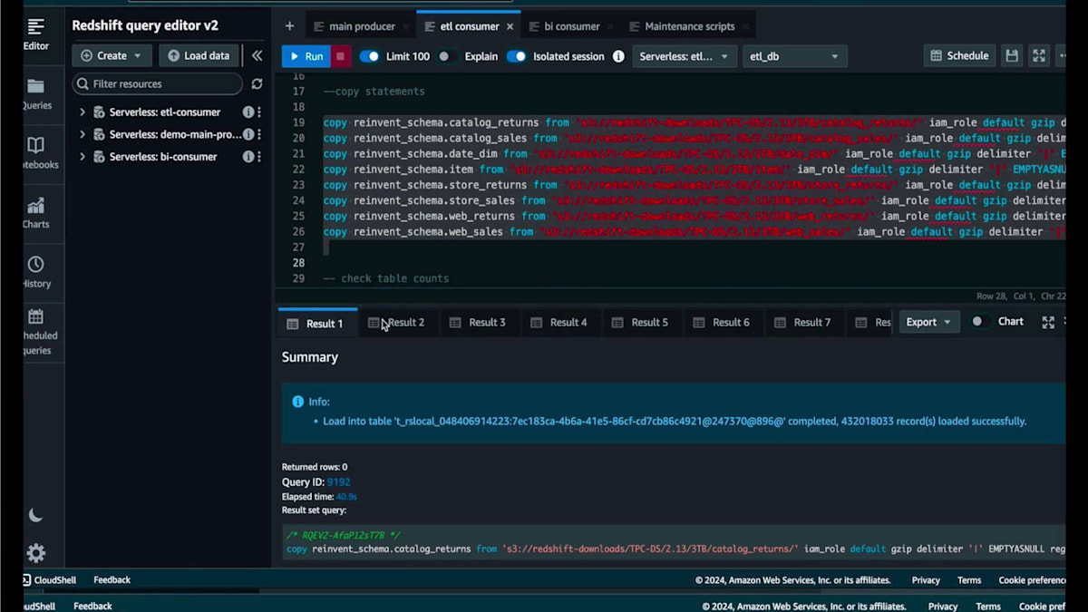Open the History clock icon
The width and height of the screenshot is (1088, 612).
coord(36,272)
